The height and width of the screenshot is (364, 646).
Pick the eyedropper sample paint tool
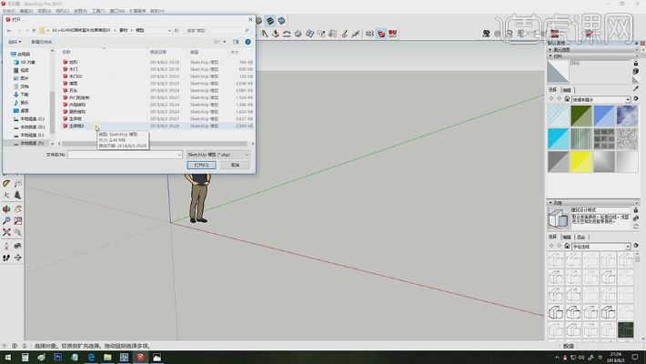coord(637,89)
